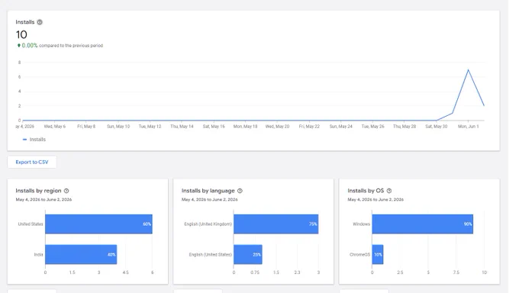Image resolution: width=519 pixels, height=293 pixels.
Task: Select the English (United States) 25% bar
Action: (248, 255)
